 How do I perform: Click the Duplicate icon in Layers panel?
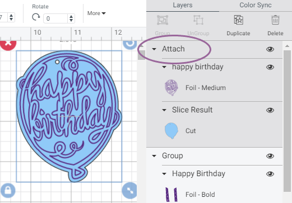click(x=238, y=20)
